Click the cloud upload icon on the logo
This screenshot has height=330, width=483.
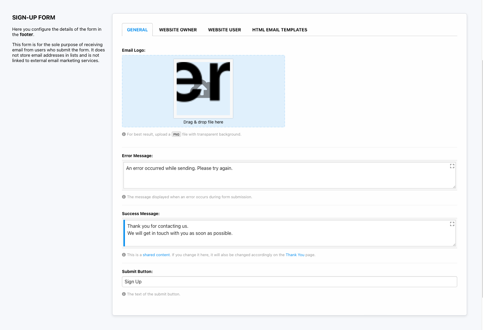coord(202,89)
